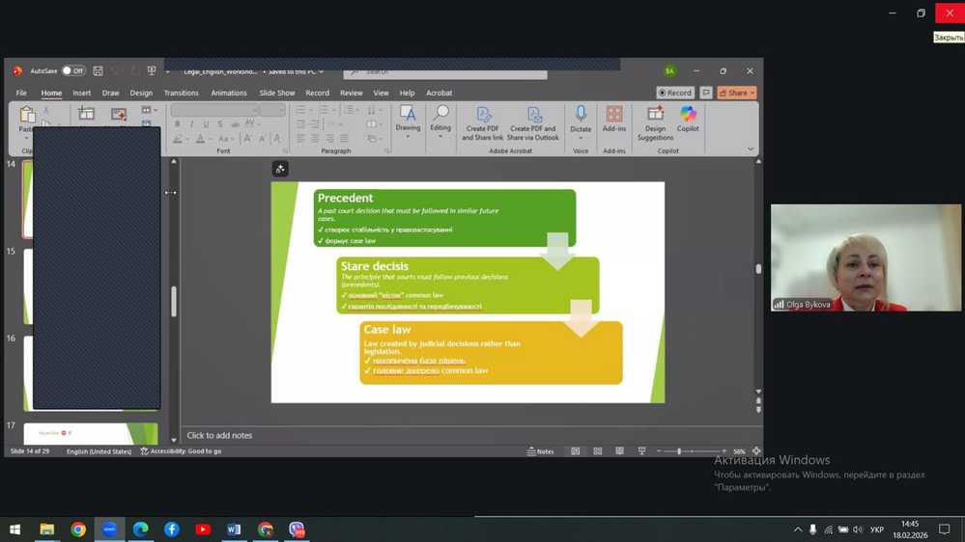Toggle the AutoSave switch
This screenshot has height=542, width=965.
[72, 71]
